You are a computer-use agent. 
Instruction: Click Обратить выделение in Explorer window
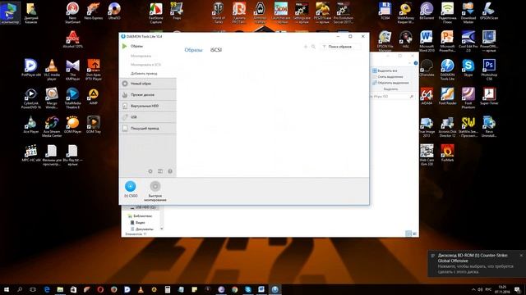point(390,83)
